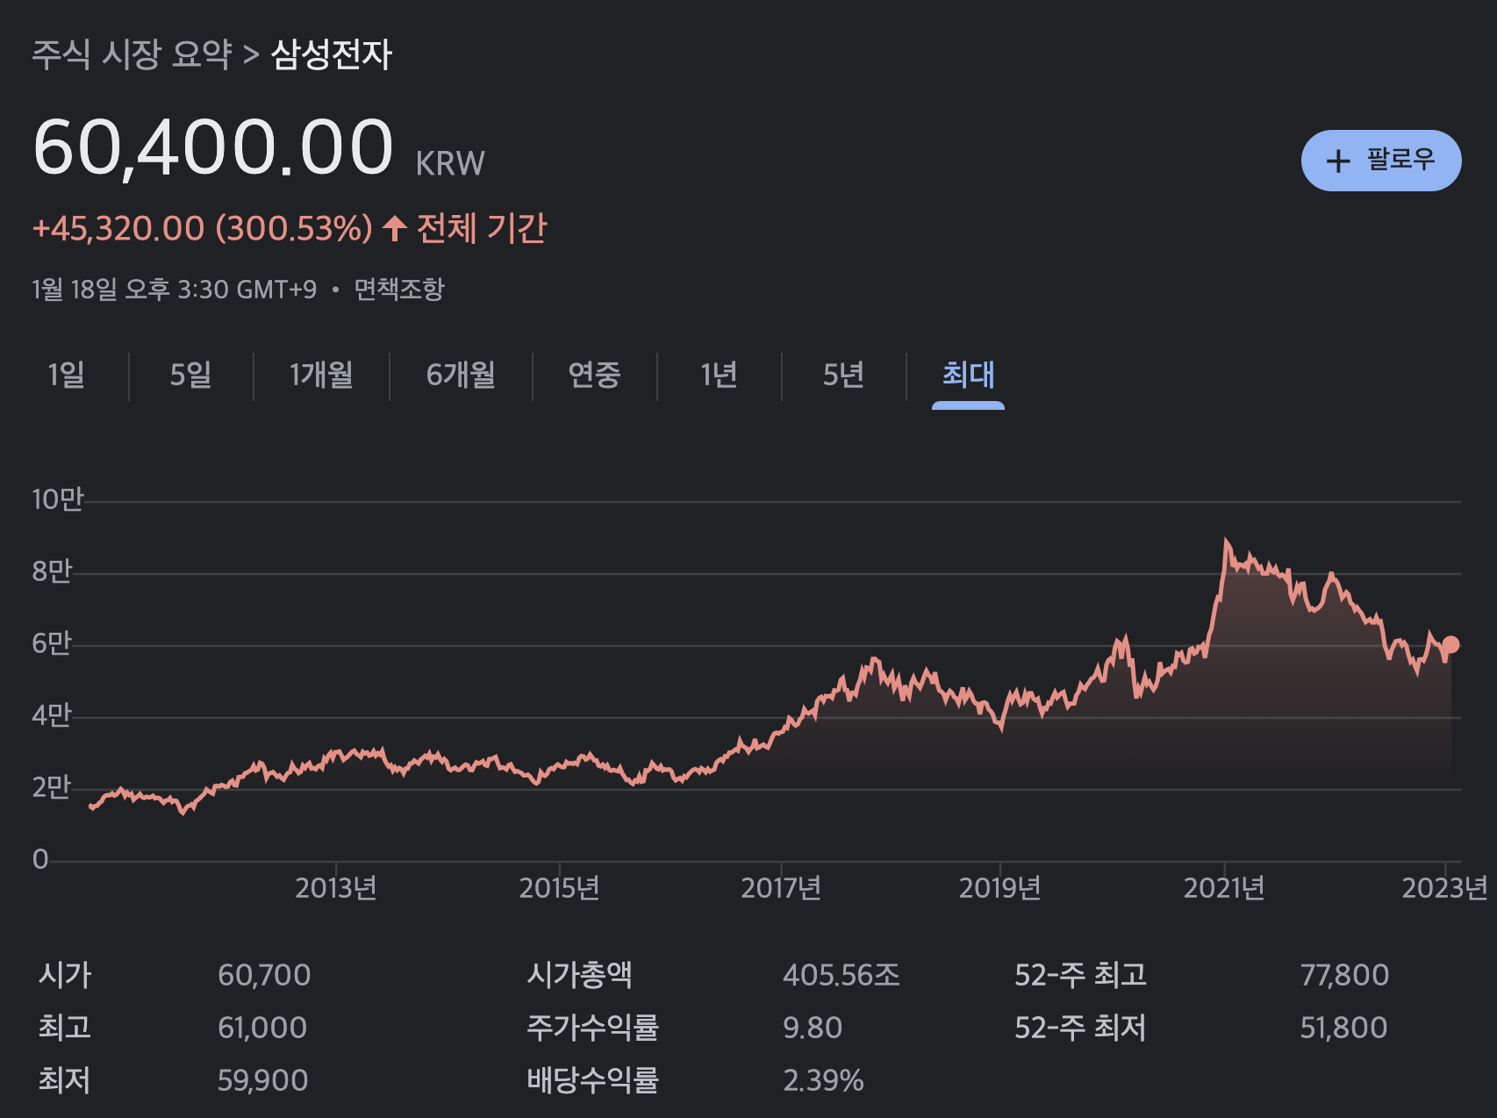Click the 1월 18일 오후 3:30 timestamp
The height and width of the screenshot is (1118, 1497).
pyautogui.click(x=174, y=289)
